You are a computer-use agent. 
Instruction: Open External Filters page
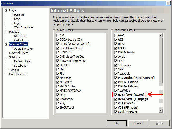coord(19,53)
